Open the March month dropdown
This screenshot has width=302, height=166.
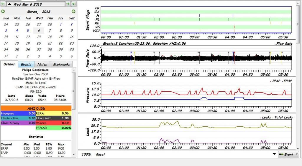click(x=32, y=12)
